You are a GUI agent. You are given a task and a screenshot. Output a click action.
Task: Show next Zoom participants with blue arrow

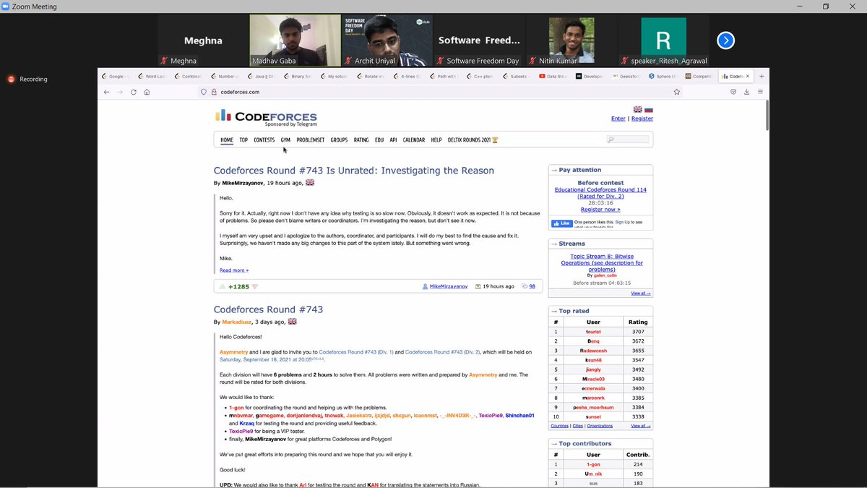coord(725,40)
